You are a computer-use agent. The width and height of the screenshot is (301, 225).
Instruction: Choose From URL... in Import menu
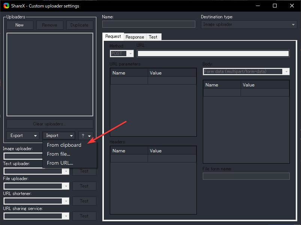[60, 163]
